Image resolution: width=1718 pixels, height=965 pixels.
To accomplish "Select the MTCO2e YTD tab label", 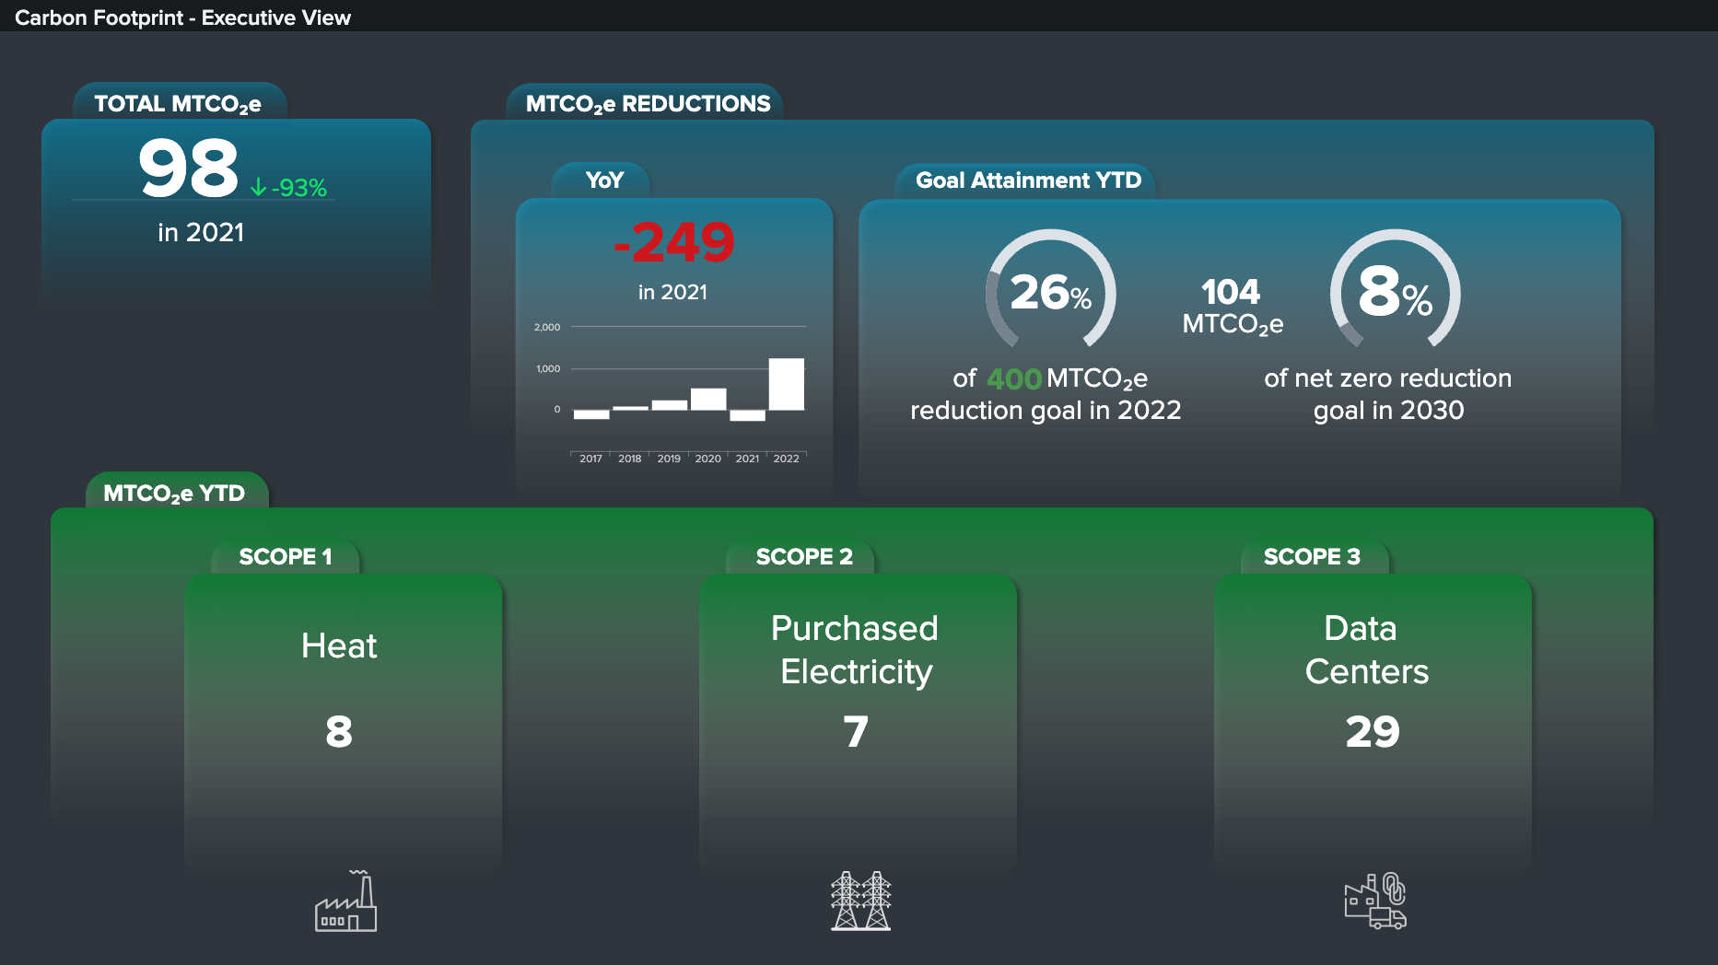I will coord(174,494).
